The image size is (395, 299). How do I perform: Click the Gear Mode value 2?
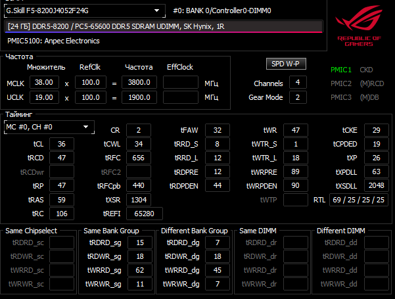tap(298, 97)
